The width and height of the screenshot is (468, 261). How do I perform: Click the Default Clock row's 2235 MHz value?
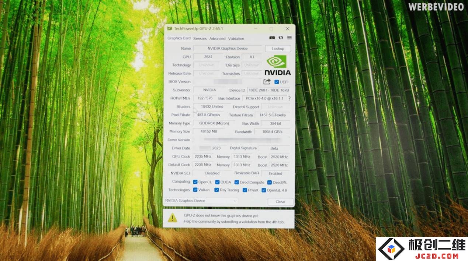(x=203, y=165)
